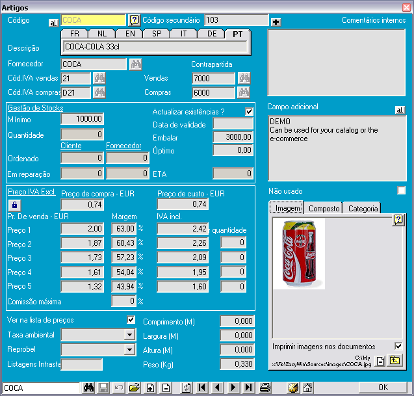The image size is (414, 396).
Task: Click the binoculars search icon in the bottom toolbar
Action: pyautogui.click(x=88, y=388)
